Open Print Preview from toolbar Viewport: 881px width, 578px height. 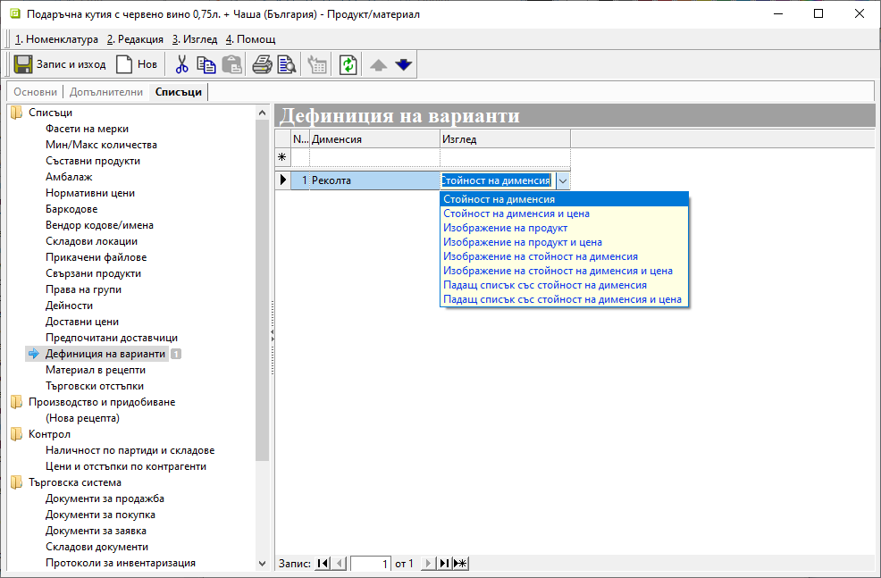tap(287, 64)
